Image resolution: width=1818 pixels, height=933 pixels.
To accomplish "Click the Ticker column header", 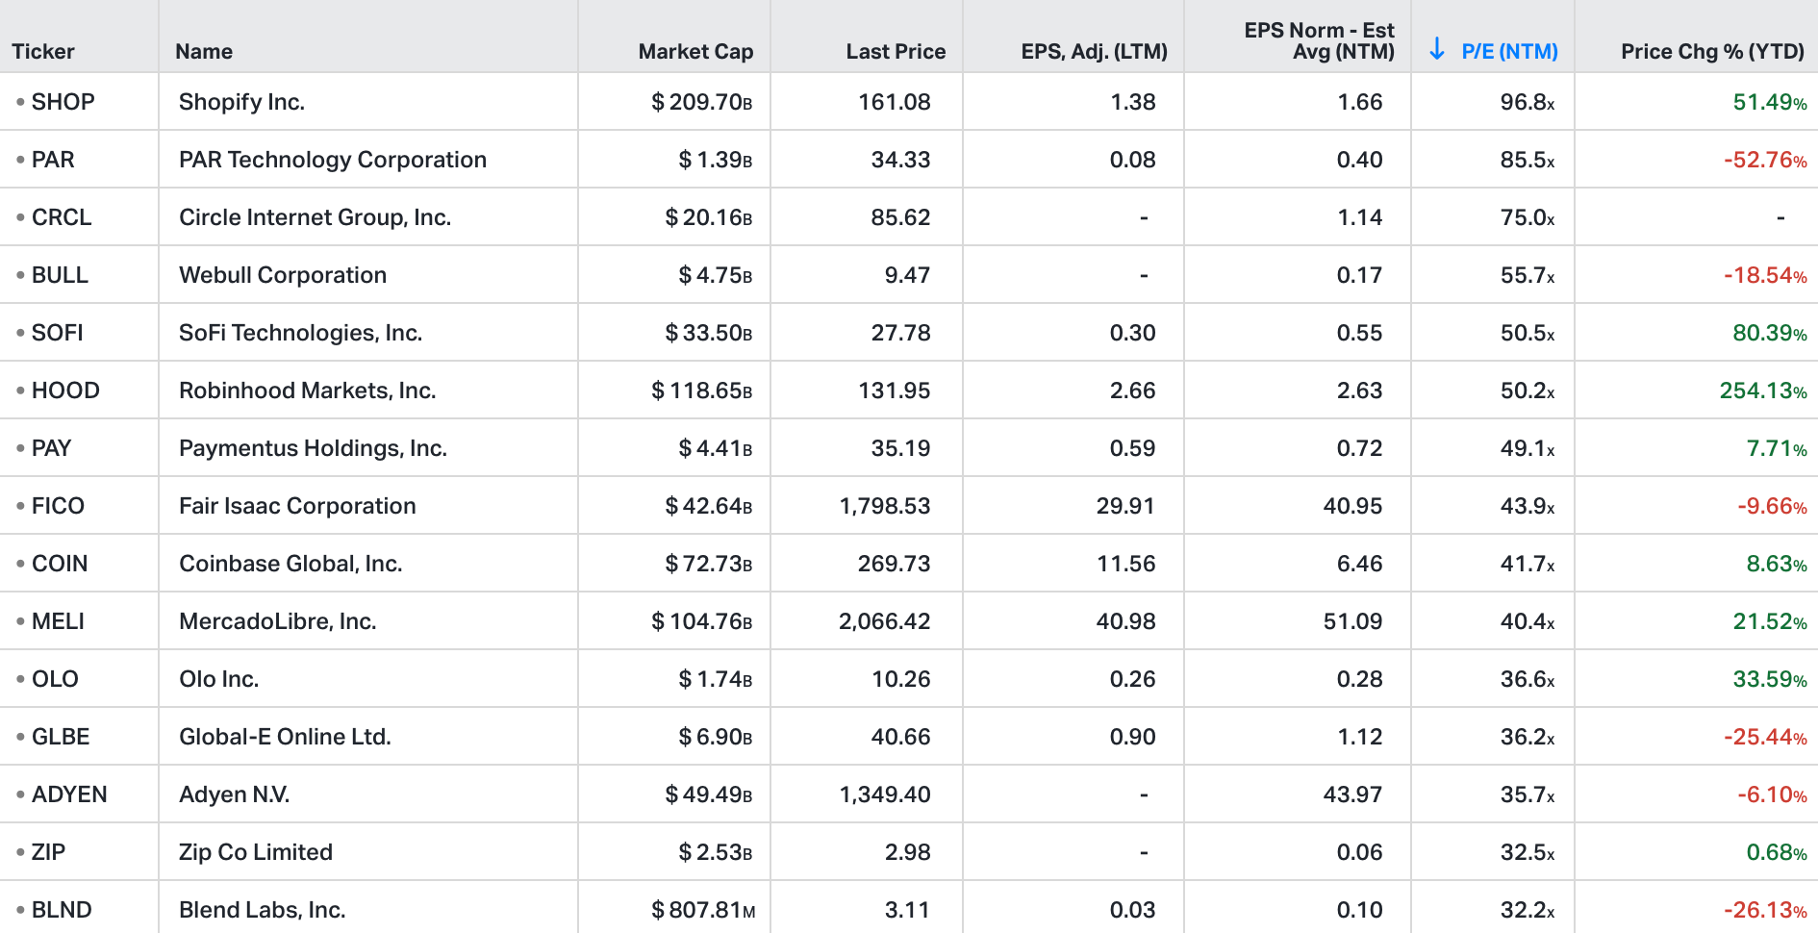I will (x=43, y=52).
